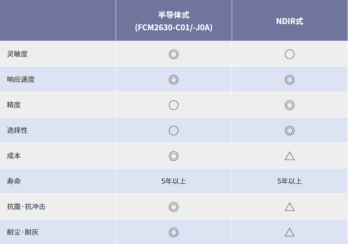The image size is (348, 244).
Task: Click triangle icon for 成本 under NDIR式
Action: click(x=289, y=156)
